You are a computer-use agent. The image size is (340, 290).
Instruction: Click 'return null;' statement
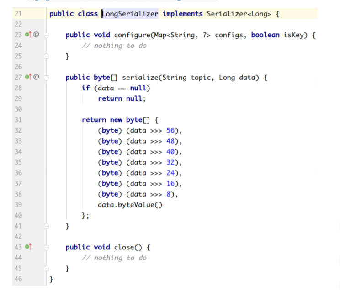point(122,98)
